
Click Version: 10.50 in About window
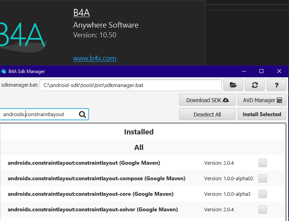coord(95,35)
